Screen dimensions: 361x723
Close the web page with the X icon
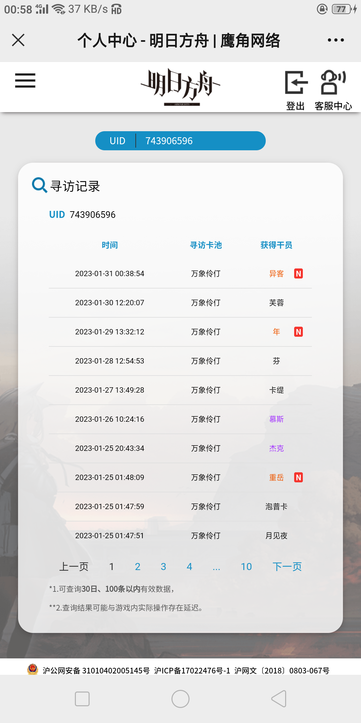click(18, 40)
